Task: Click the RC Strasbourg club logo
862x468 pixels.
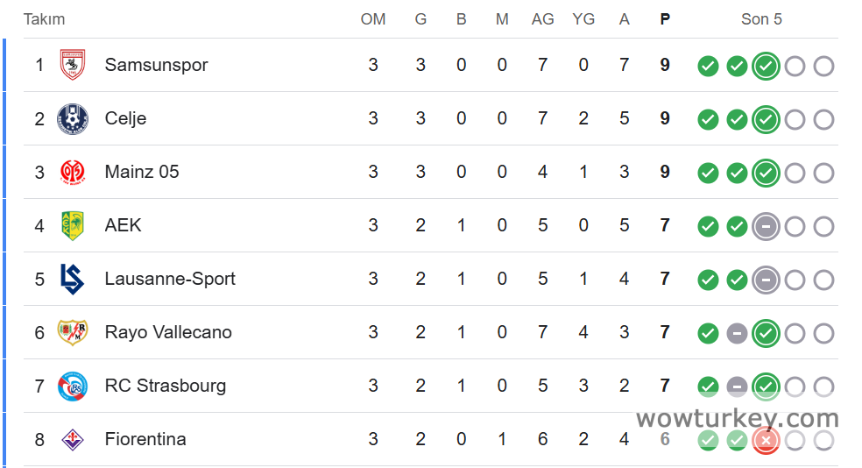Action: click(72, 386)
